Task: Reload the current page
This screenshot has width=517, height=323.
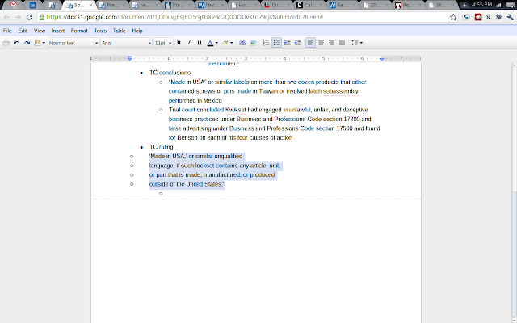Action: click(29, 17)
